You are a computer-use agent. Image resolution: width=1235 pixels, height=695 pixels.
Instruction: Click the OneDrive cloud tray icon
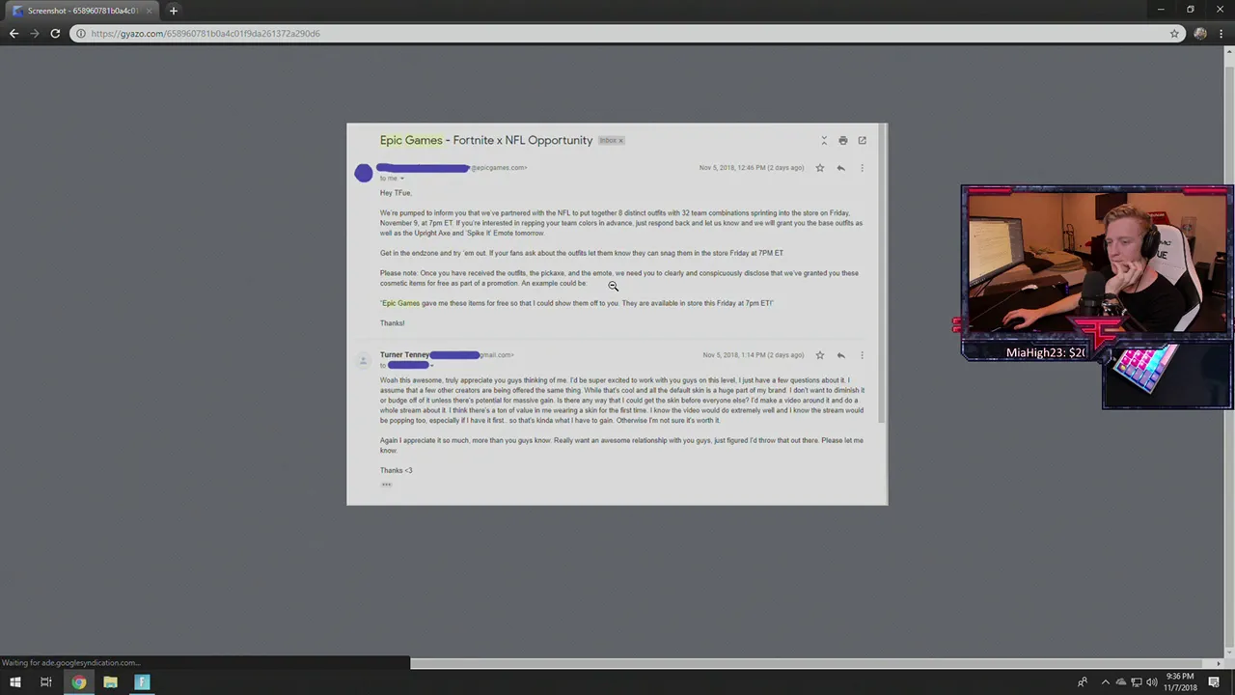pyautogui.click(x=1121, y=682)
